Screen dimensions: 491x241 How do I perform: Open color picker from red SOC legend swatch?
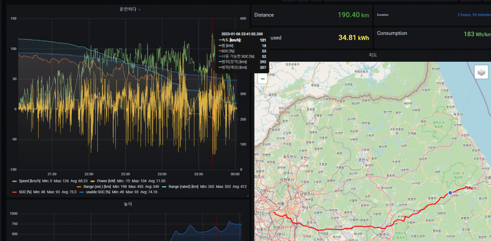tap(15, 192)
